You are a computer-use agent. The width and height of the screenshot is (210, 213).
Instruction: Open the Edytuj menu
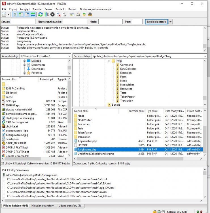13,9
